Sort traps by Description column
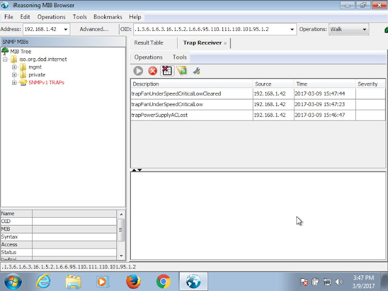The image size is (388, 291). tap(192, 84)
